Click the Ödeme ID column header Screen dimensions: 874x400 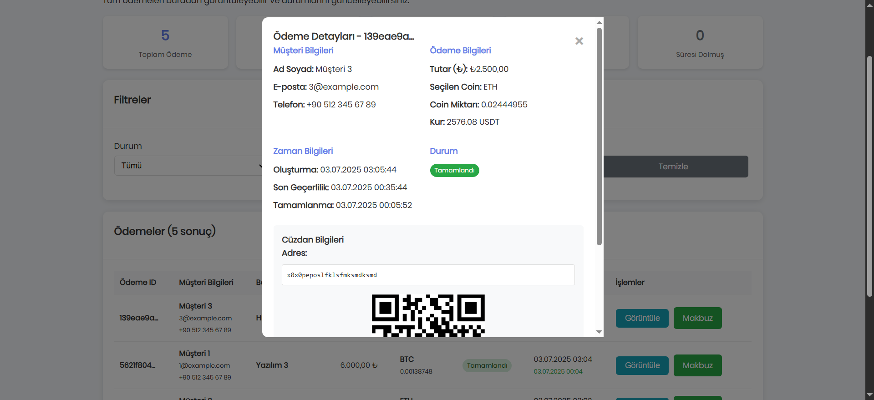[138, 282]
